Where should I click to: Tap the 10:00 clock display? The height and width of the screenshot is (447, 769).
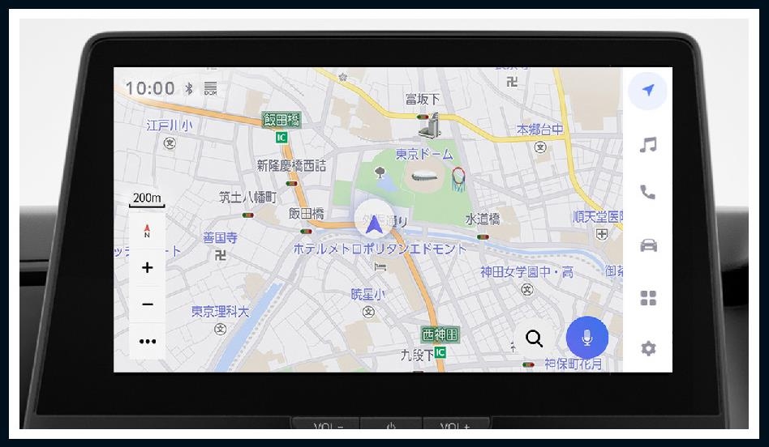pyautogui.click(x=150, y=88)
